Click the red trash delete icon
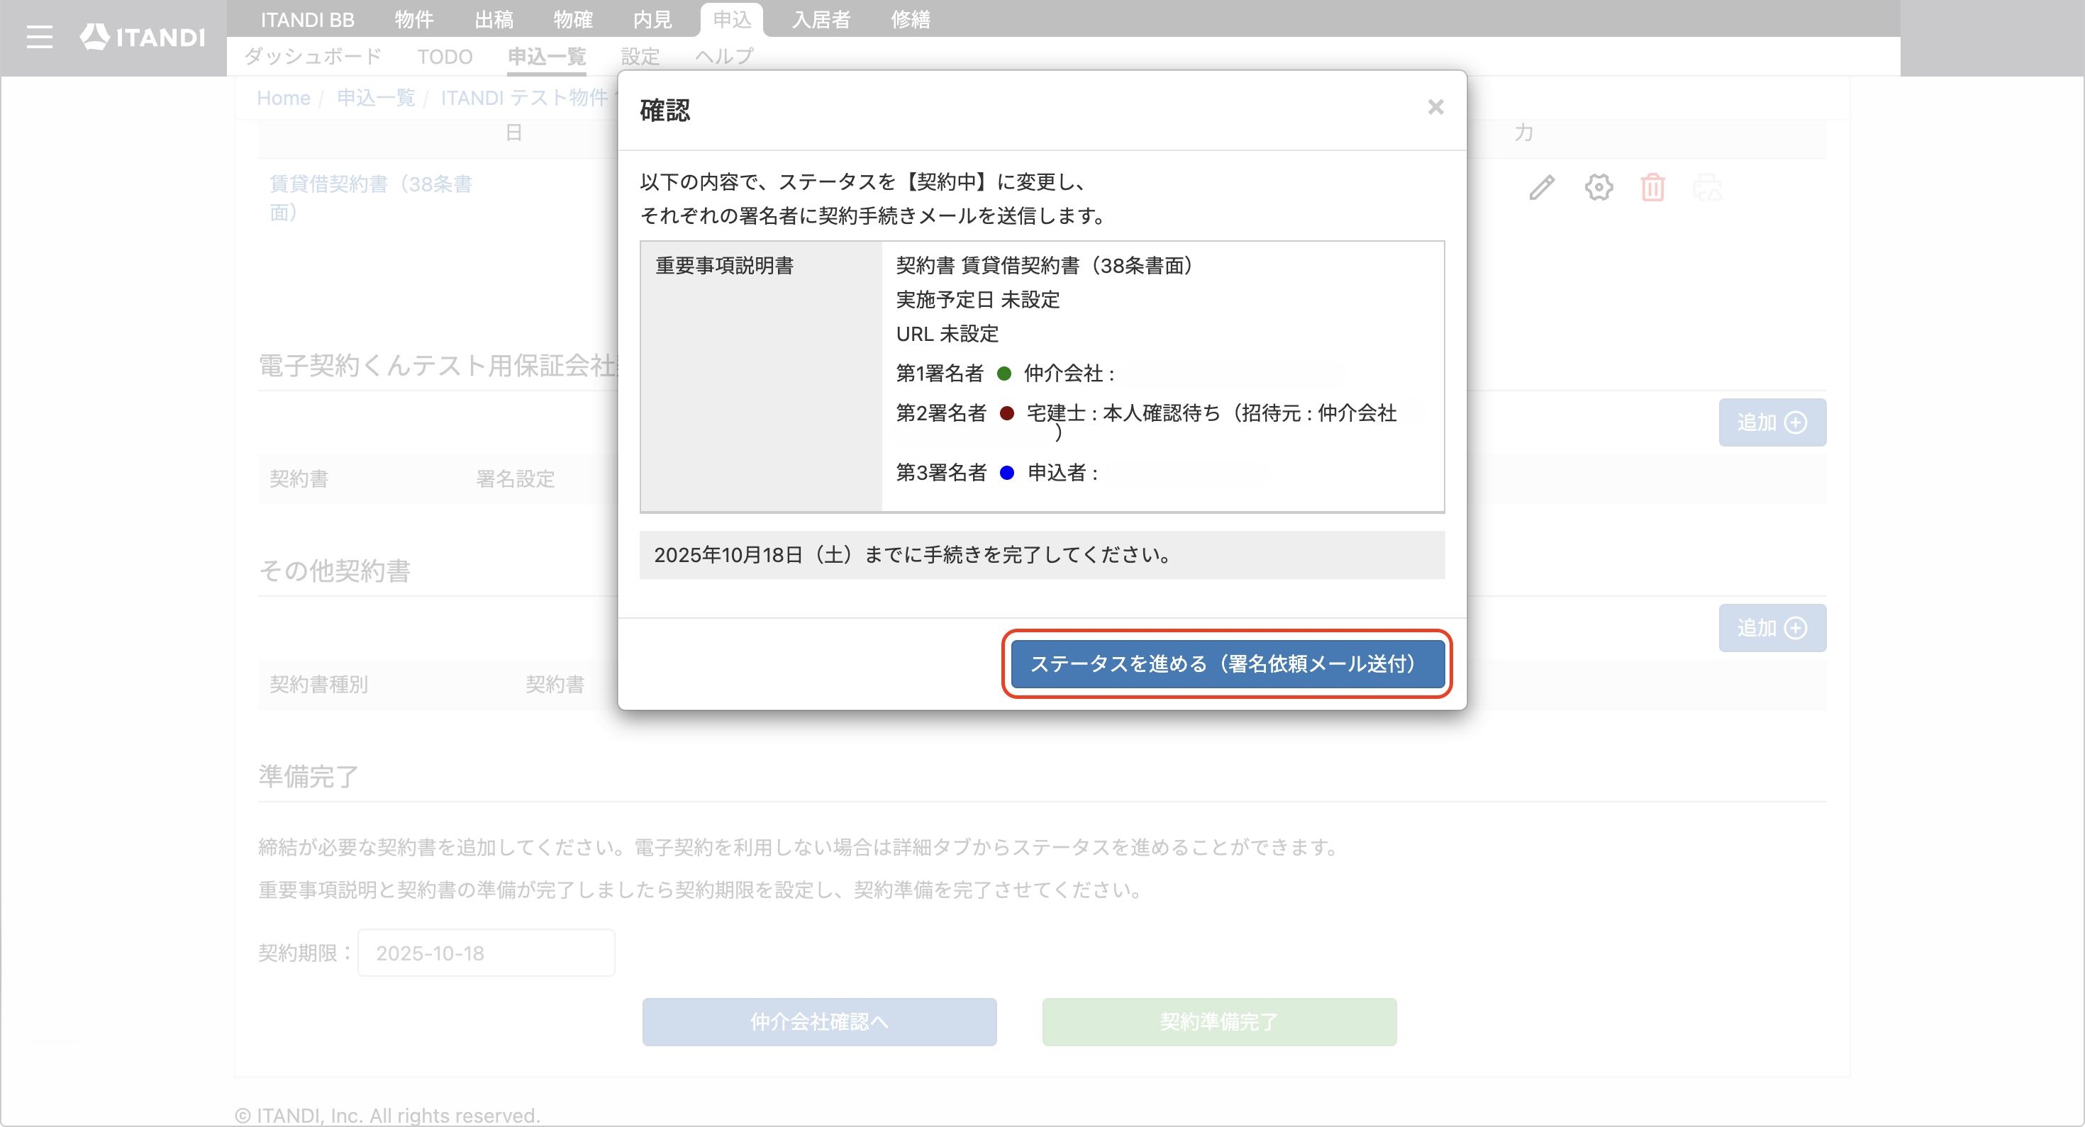 tap(1652, 188)
